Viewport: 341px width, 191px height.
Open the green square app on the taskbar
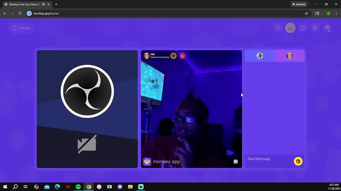(141, 187)
